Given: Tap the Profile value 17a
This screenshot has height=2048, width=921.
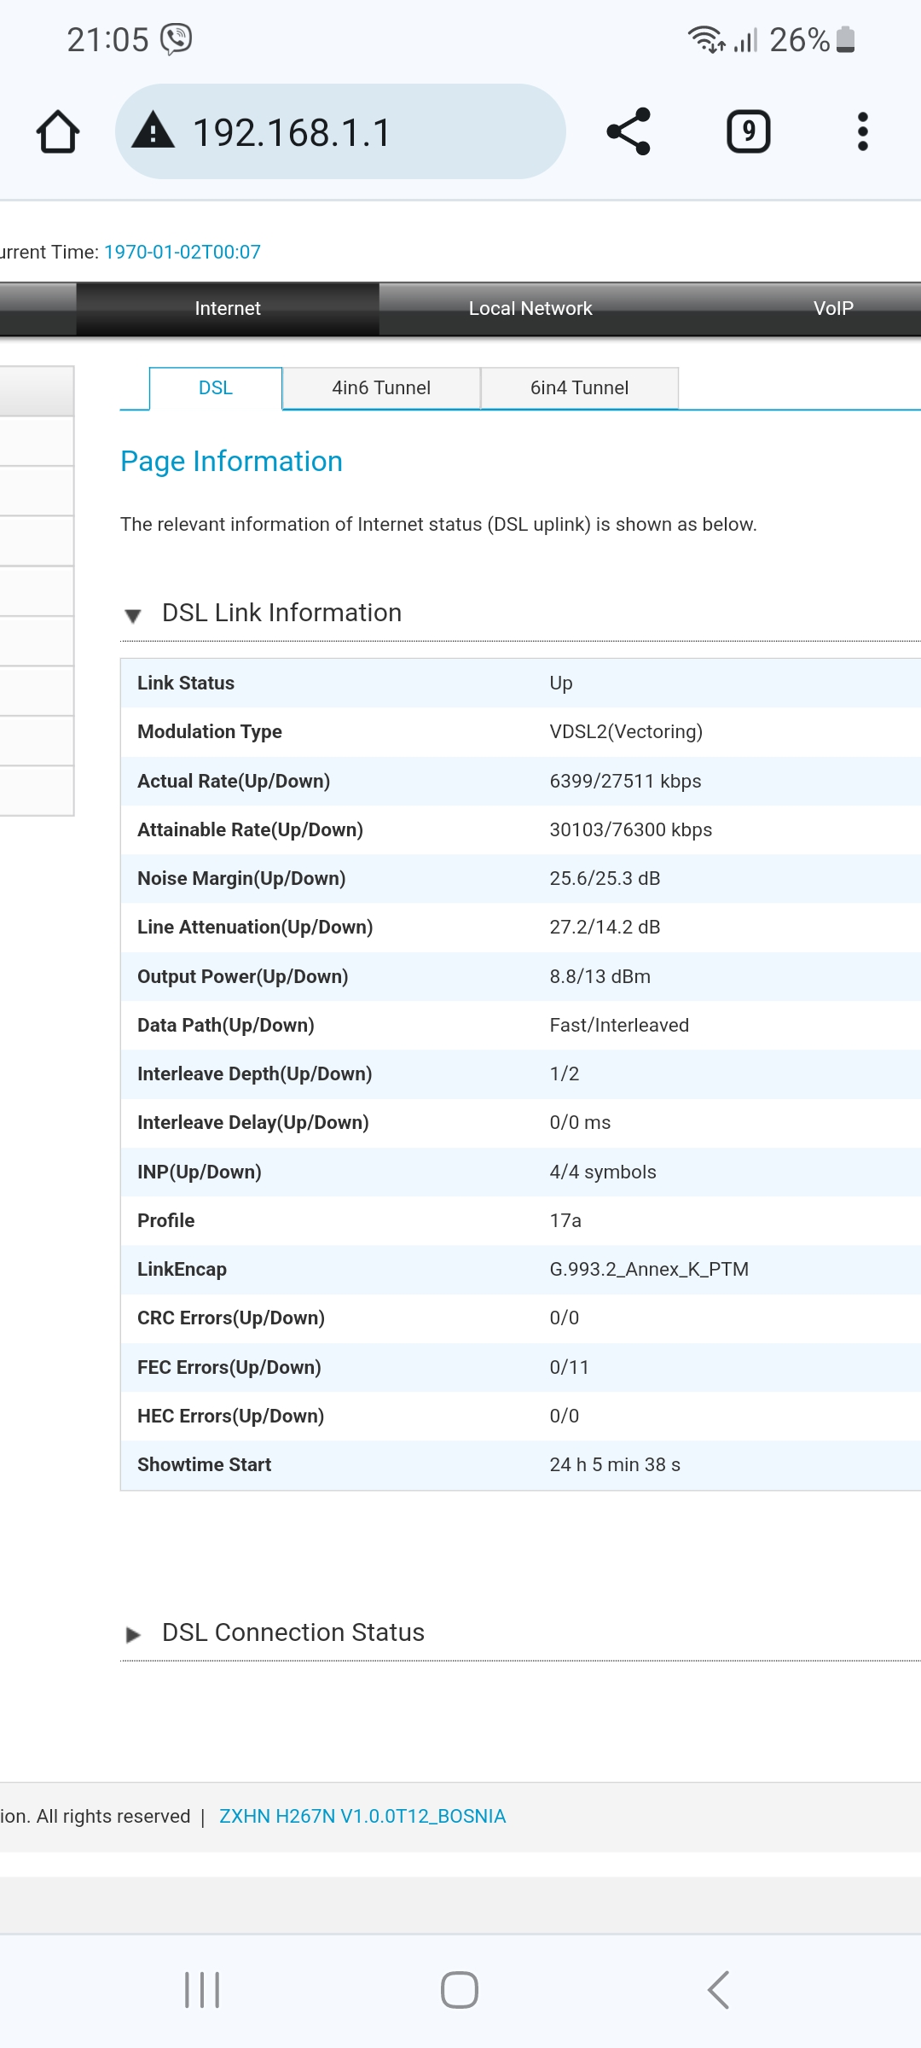Looking at the screenshot, I should pos(565,1220).
